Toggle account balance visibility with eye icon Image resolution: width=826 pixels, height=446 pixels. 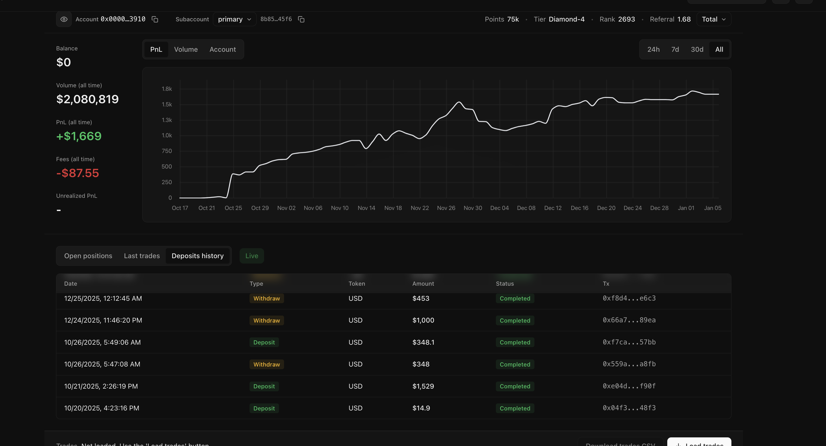(x=64, y=19)
